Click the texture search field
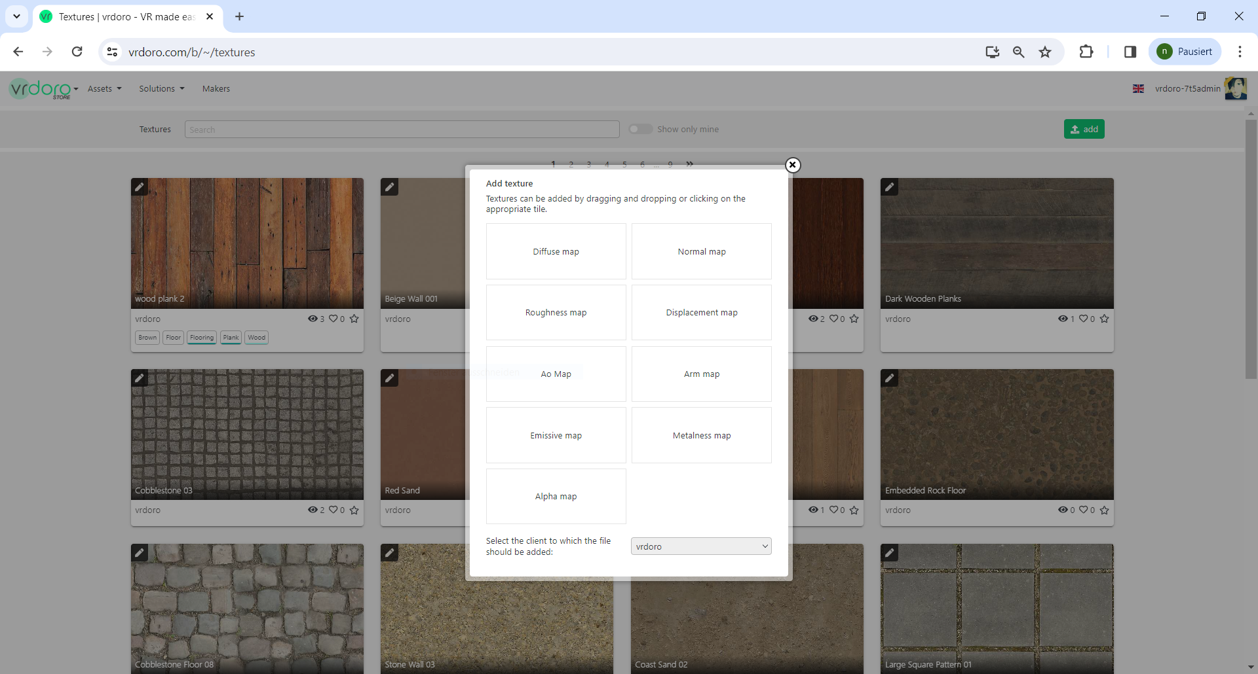The width and height of the screenshot is (1258, 674). point(402,130)
